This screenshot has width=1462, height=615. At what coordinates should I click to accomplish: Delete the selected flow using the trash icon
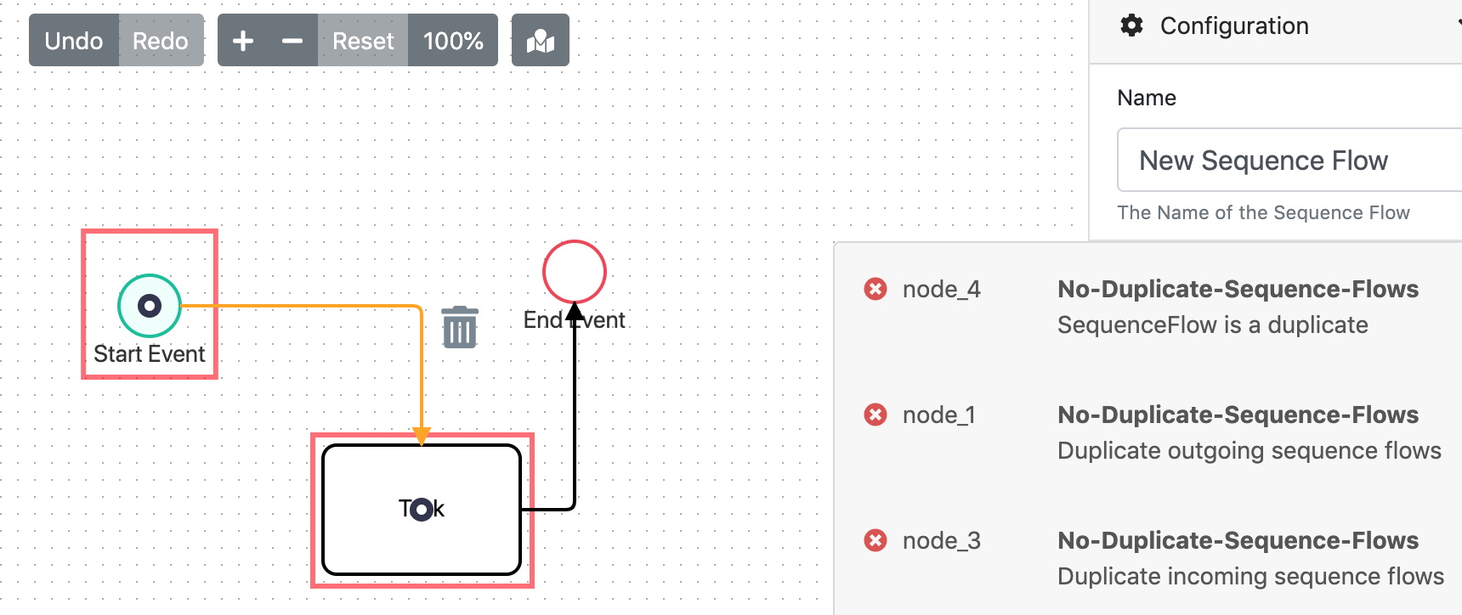tap(458, 327)
